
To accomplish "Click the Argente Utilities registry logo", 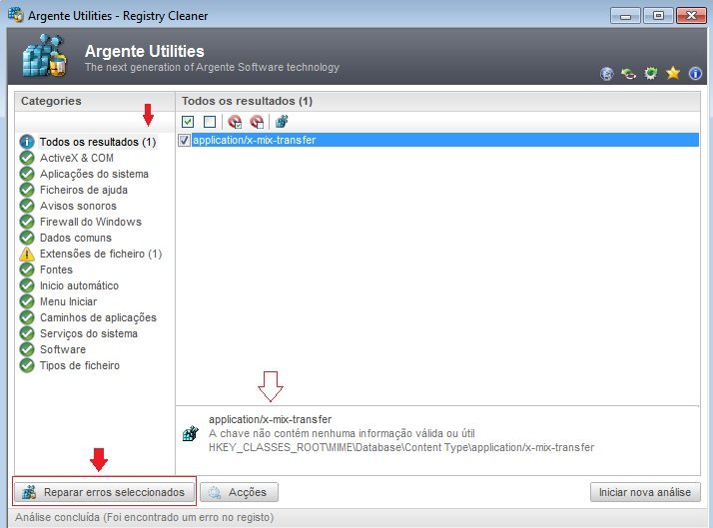I will pyautogui.click(x=44, y=56).
